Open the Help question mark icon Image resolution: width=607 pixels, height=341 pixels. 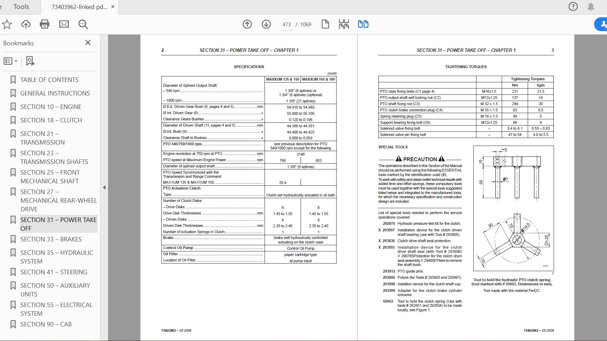573,7
